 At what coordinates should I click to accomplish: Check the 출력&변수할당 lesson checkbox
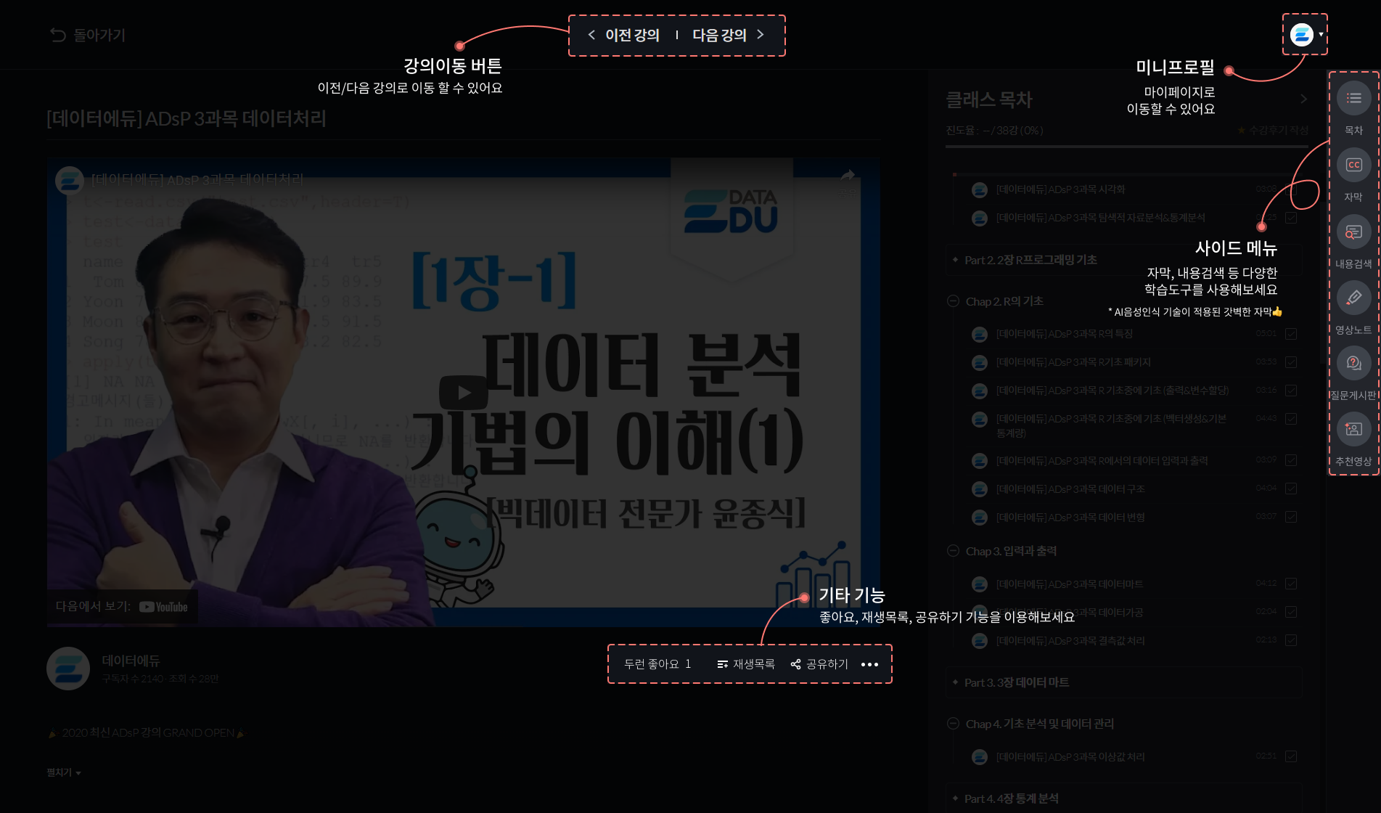[1291, 391]
